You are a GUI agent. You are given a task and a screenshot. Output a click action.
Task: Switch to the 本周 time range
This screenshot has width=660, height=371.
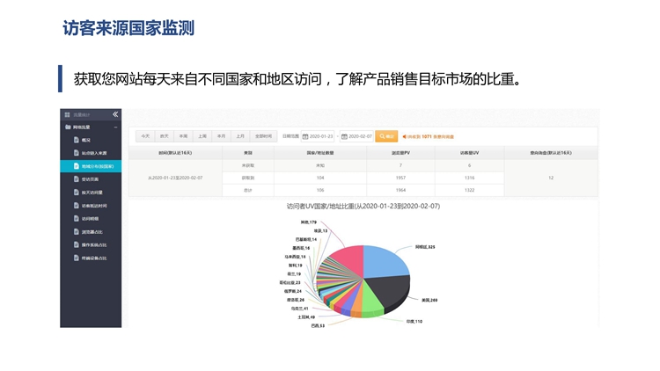tap(183, 136)
